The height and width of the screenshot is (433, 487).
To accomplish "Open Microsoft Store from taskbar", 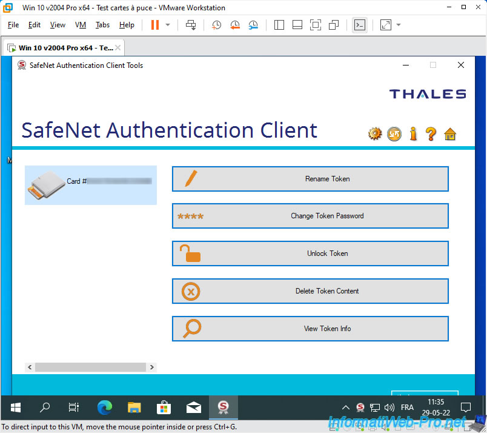I will pyautogui.click(x=164, y=408).
